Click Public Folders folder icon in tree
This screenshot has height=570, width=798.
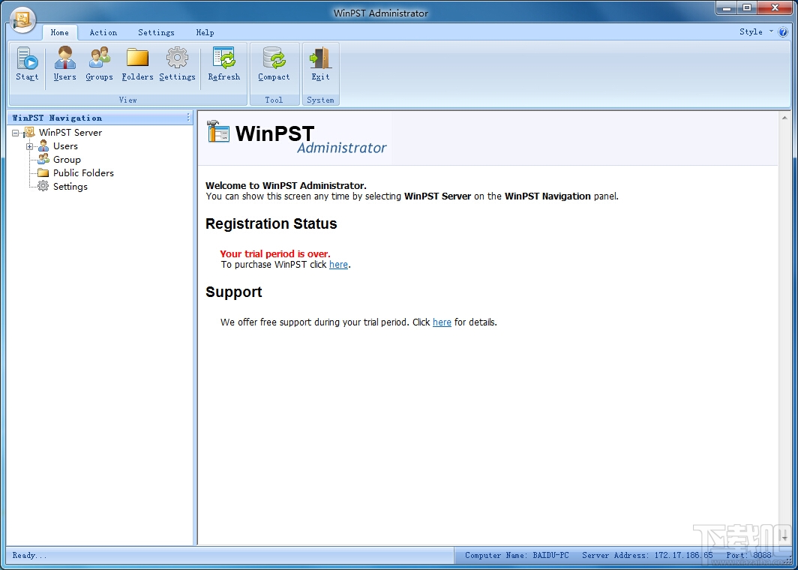43,173
